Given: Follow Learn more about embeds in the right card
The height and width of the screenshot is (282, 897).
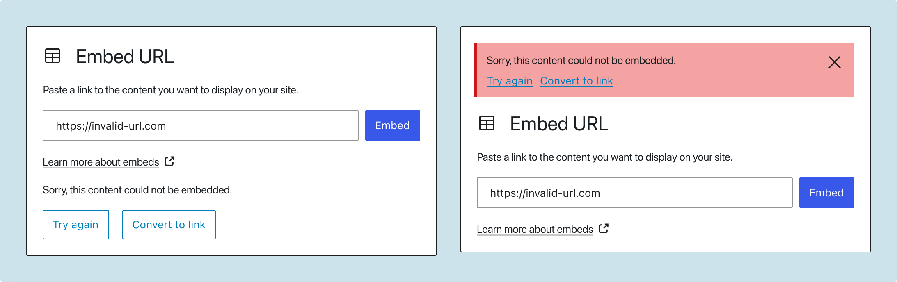Looking at the screenshot, I should [x=535, y=229].
